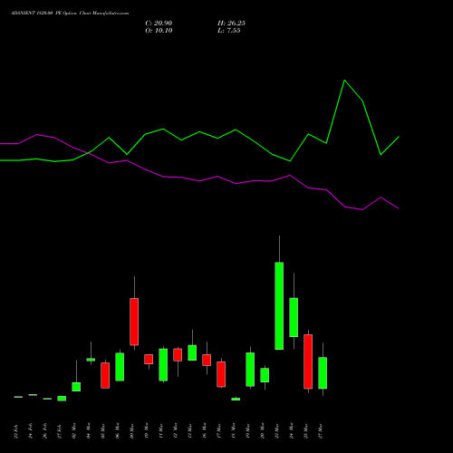Select the low value L: 7.55
The image size is (453, 453).
229,31
